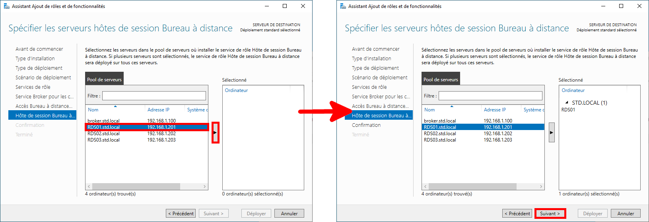Select RDS02.std.local in right window pool
The image size is (649, 222).
(x=440, y=134)
